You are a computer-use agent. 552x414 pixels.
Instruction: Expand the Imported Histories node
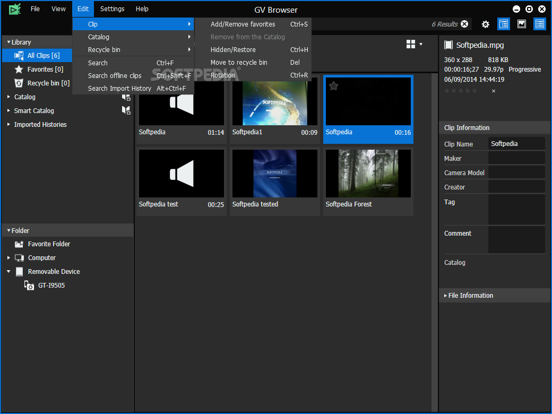[8, 124]
